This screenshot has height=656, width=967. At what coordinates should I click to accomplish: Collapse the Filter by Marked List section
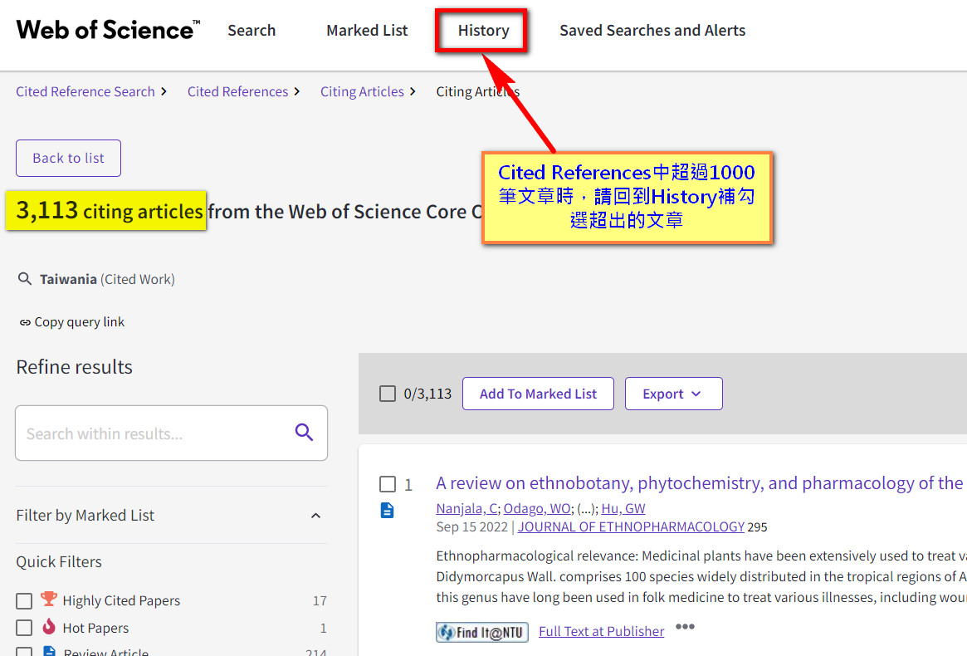pos(315,516)
